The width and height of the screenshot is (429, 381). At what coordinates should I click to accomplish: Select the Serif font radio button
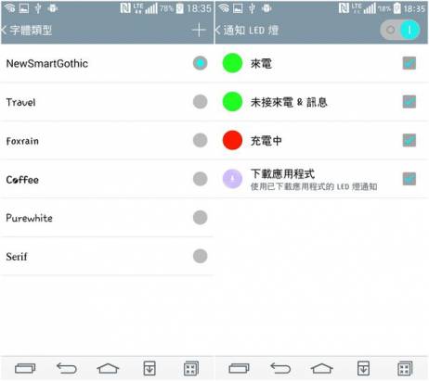[200, 256]
